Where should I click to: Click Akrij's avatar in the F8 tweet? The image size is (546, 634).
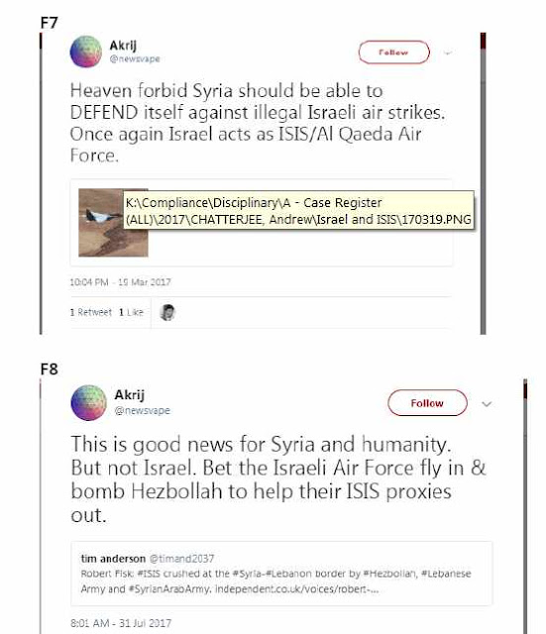point(88,403)
